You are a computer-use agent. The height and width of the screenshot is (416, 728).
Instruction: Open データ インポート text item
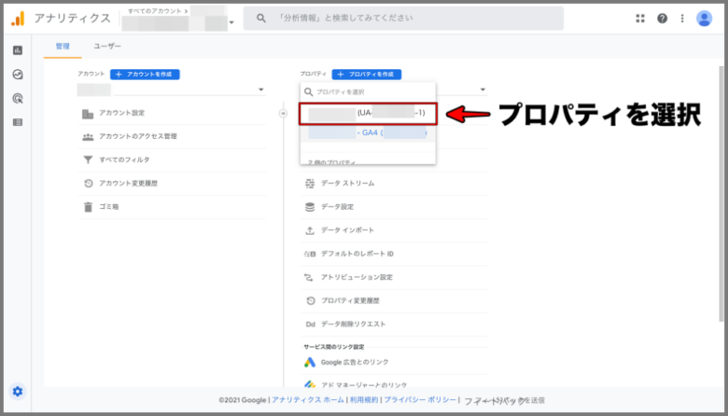pyautogui.click(x=348, y=230)
